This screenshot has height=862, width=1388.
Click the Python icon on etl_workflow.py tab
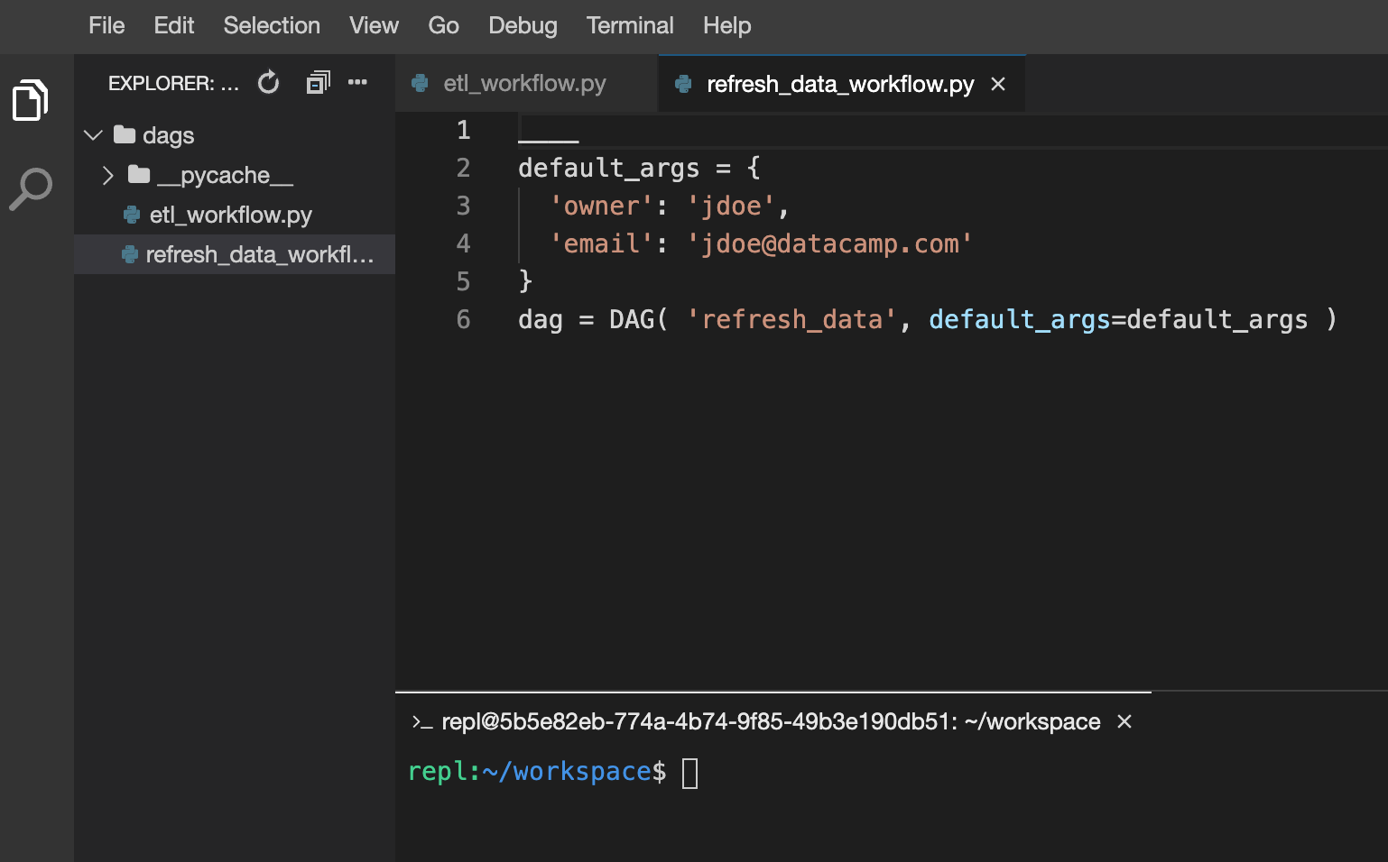420,83
